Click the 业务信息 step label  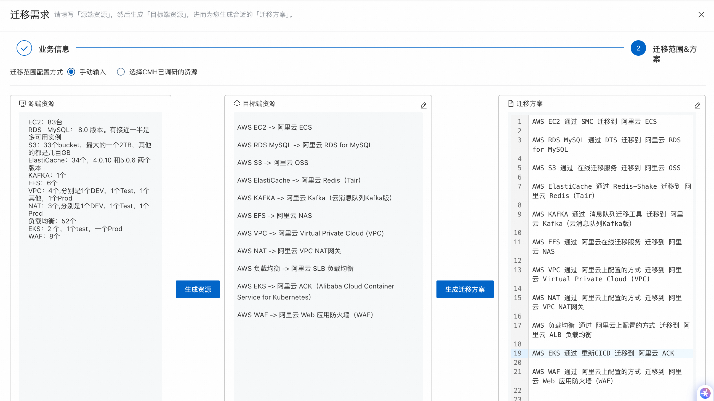coord(54,49)
